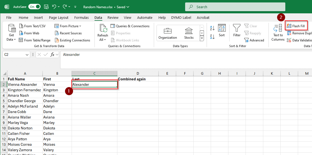The image size is (312, 155).
Task: Select the Organization data type
Action: tap(168, 33)
